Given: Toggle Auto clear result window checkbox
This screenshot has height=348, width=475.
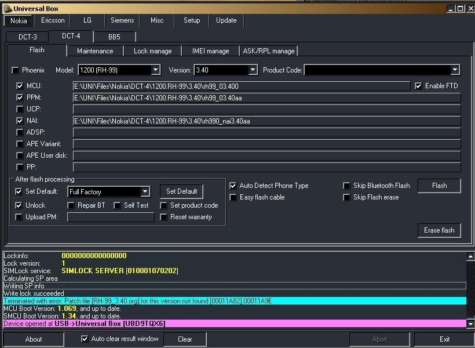Looking at the screenshot, I should click(x=85, y=339).
